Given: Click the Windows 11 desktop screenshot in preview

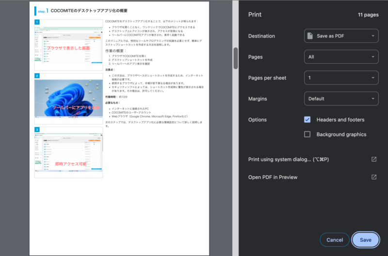Looking at the screenshot, I should coord(68,101).
